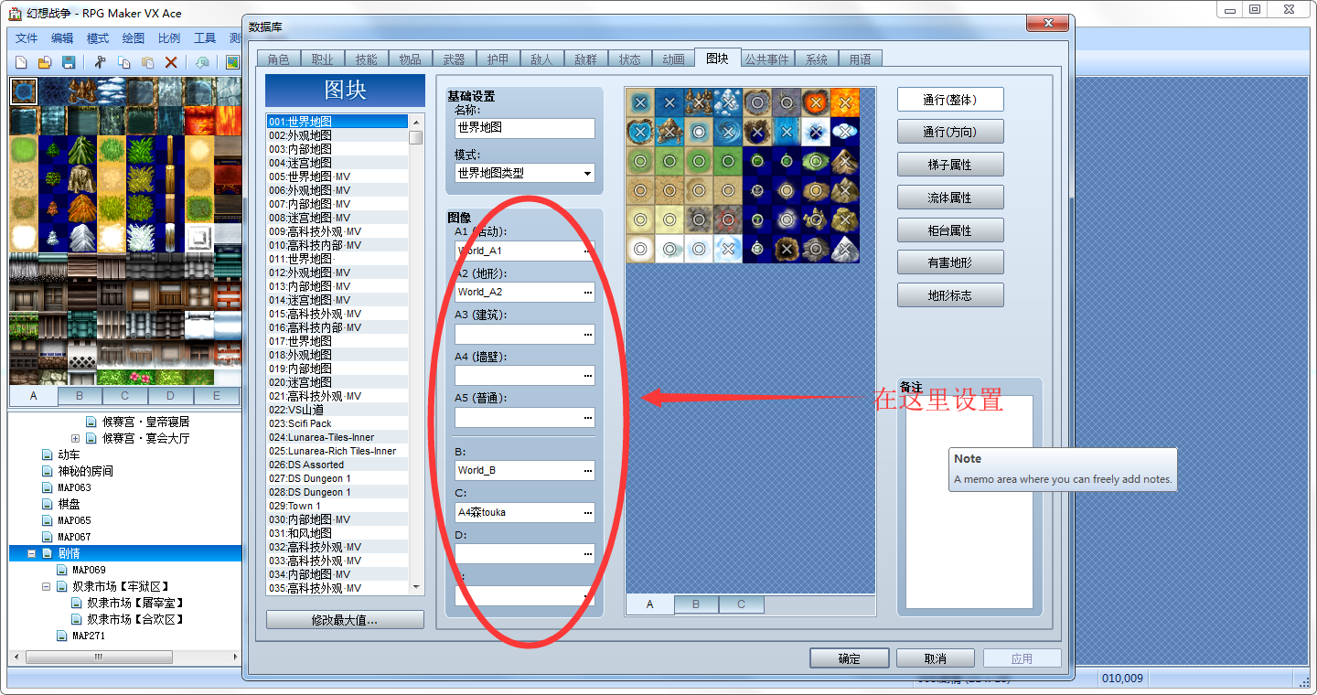The image size is (1317, 695).
Task: Click the 名称 field containing 世界地图
Action: [525, 128]
